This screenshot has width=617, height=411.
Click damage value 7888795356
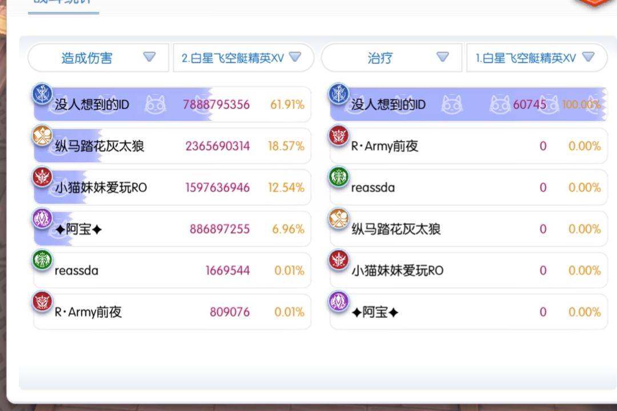pyautogui.click(x=216, y=104)
